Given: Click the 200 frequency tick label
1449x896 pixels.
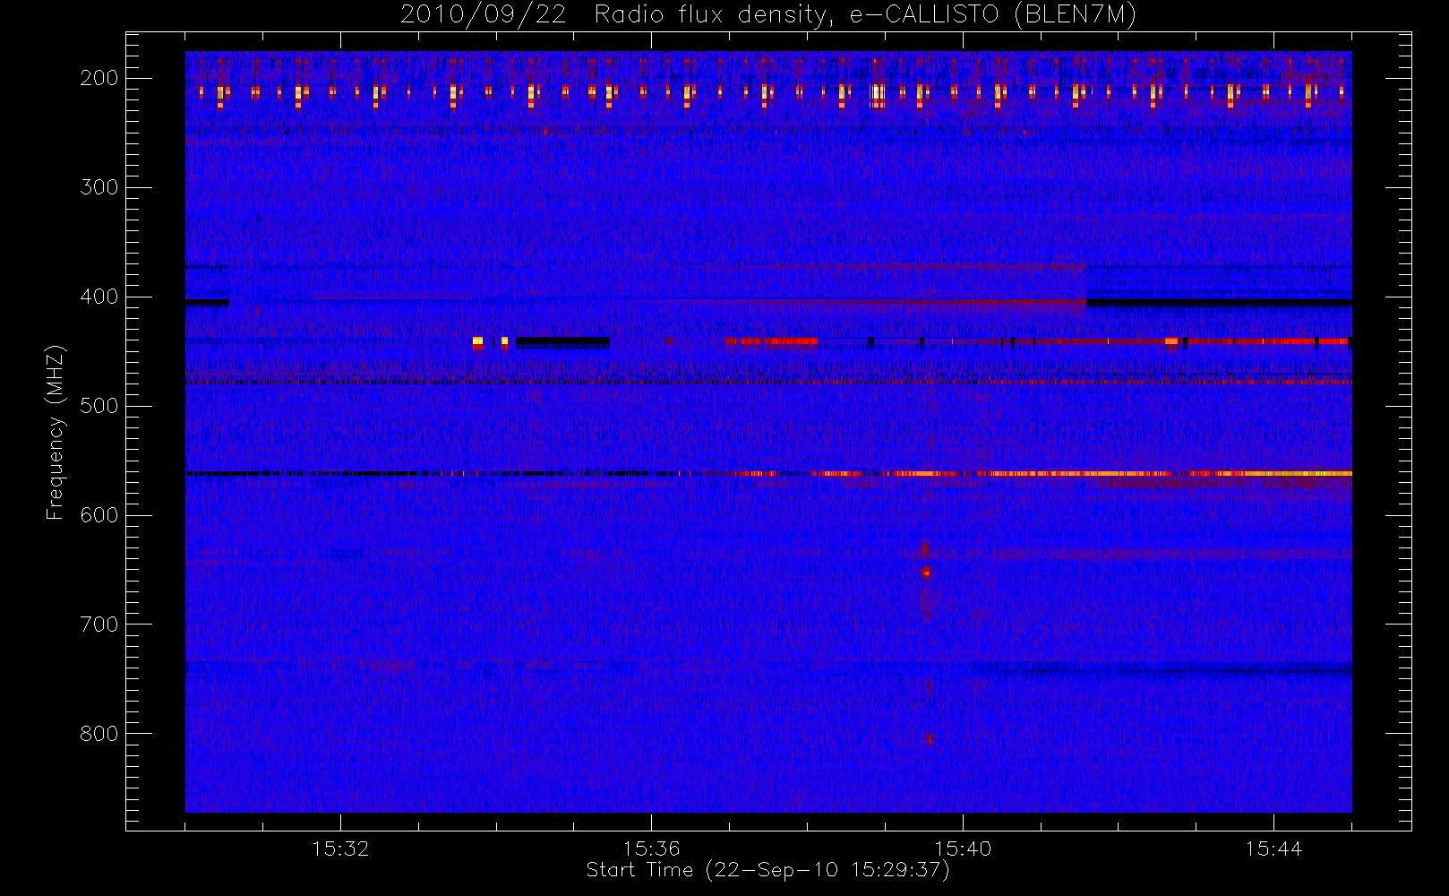Looking at the screenshot, I should tap(99, 78).
